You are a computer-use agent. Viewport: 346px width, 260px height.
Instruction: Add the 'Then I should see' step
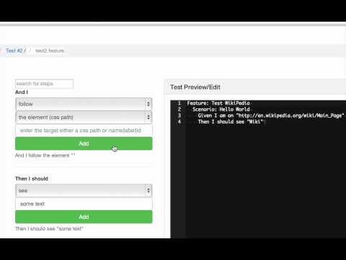coord(84,217)
